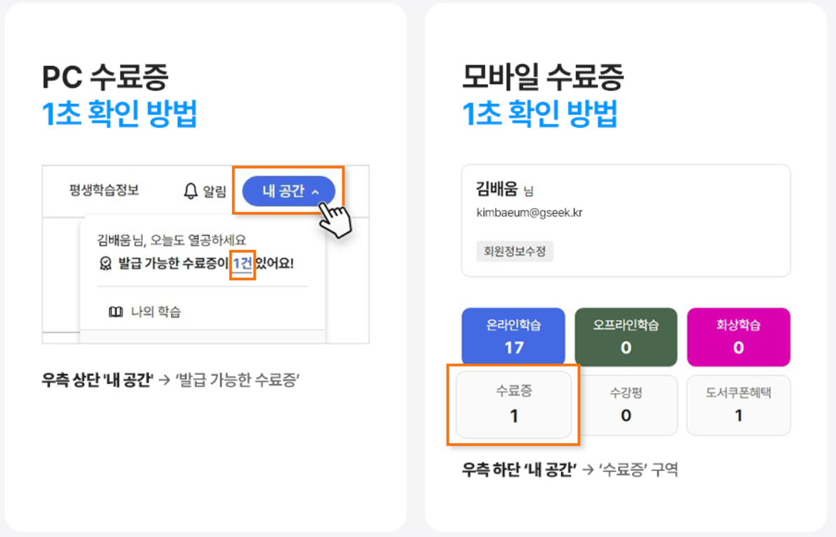Open the blue 온라인학습 17 tile
The width and height of the screenshot is (836, 537).
point(513,337)
